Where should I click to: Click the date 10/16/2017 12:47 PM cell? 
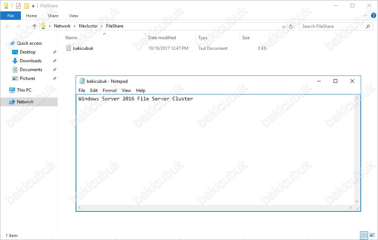[168, 48]
